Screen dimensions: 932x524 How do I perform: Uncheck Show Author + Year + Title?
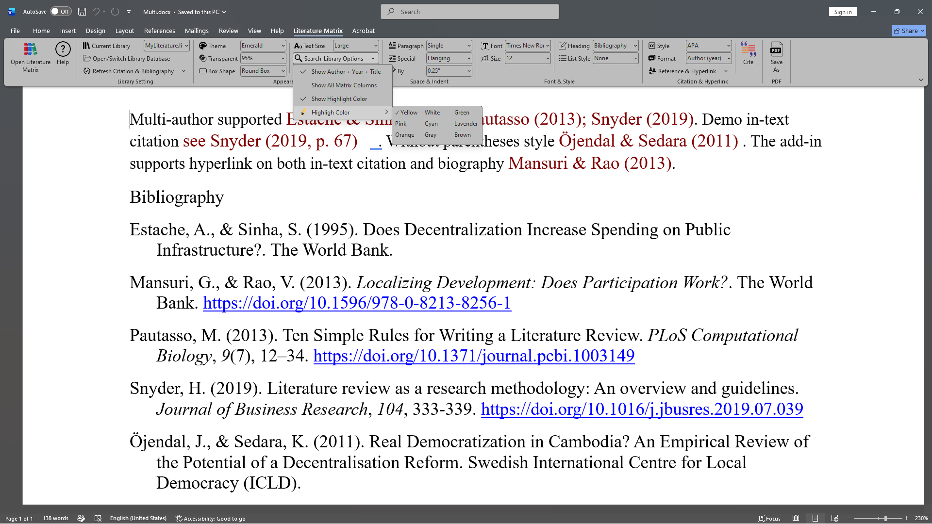343,72
